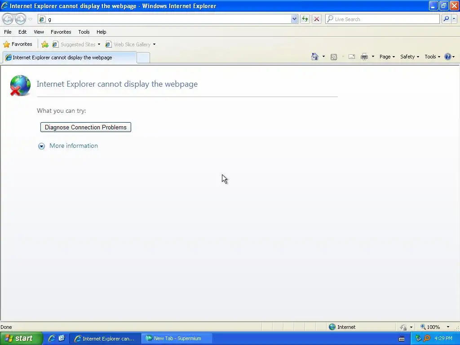Open the Edit menu
The width and height of the screenshot is (460, 345).
22,32
